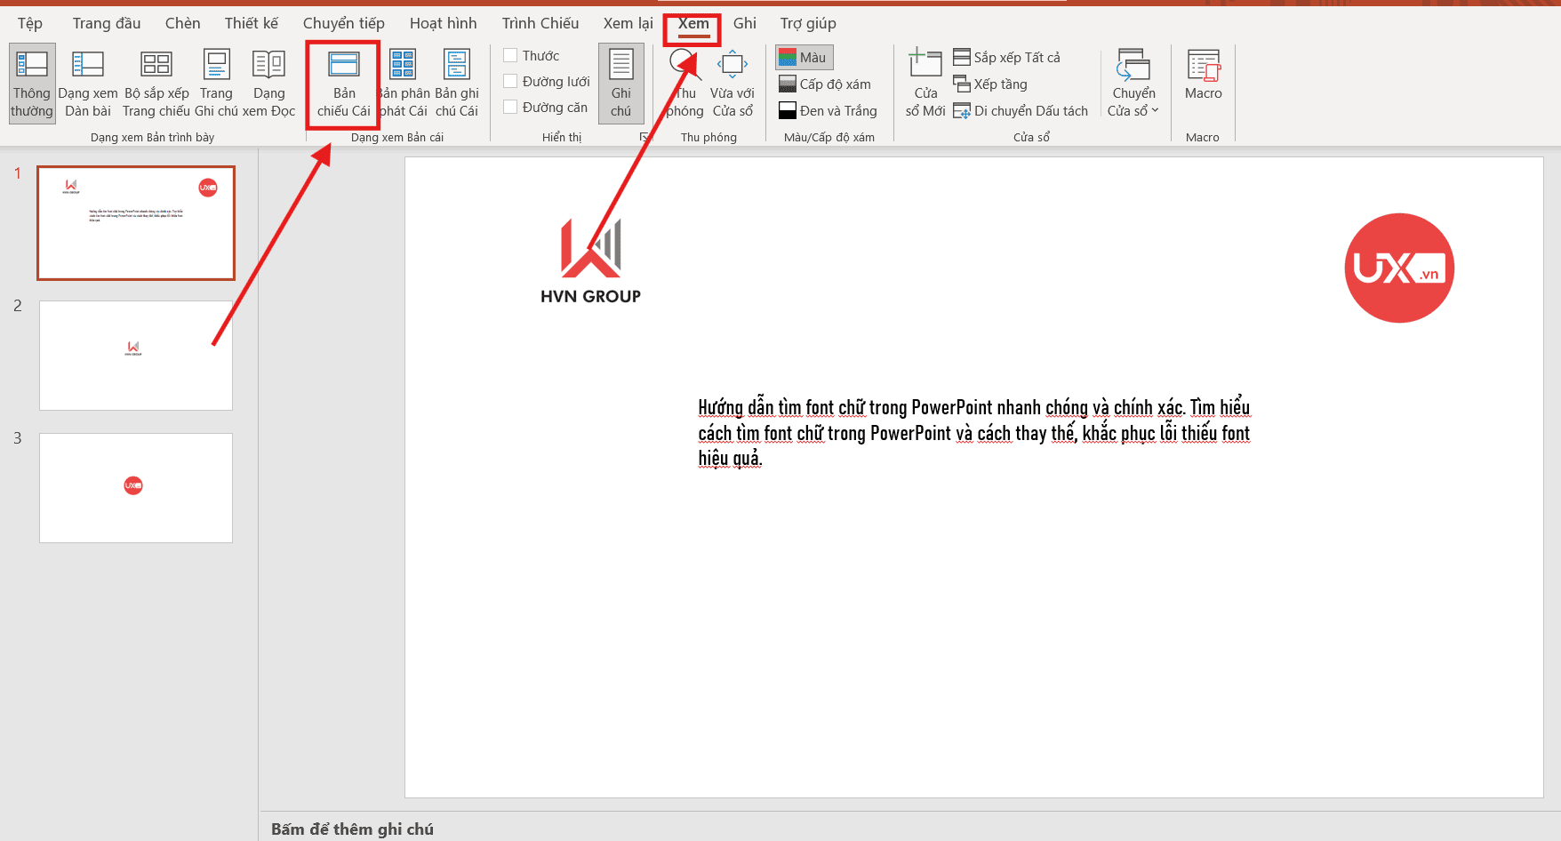The height and width of the screenshot is (841, 1561).
Task: Select slide 3 thumbnail
Action: [x=135, y=487]
